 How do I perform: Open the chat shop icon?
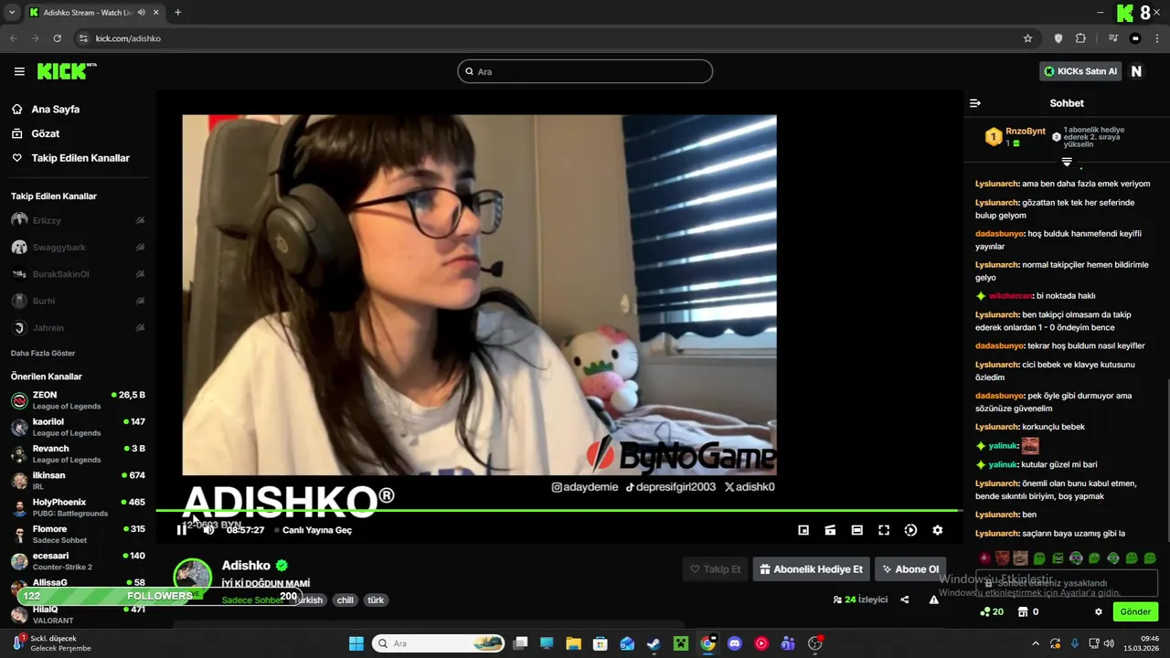pos(1024,612)
